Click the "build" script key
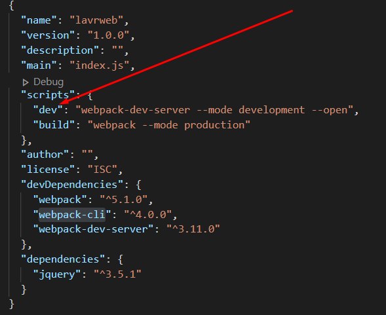 tap(54, 125)
